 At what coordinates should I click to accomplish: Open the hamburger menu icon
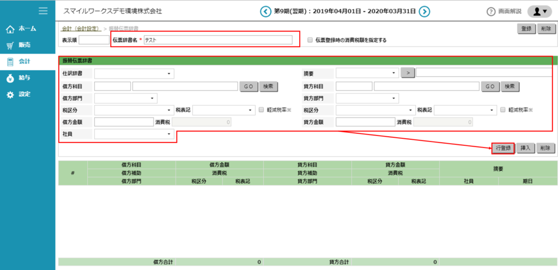pos(43,11)
